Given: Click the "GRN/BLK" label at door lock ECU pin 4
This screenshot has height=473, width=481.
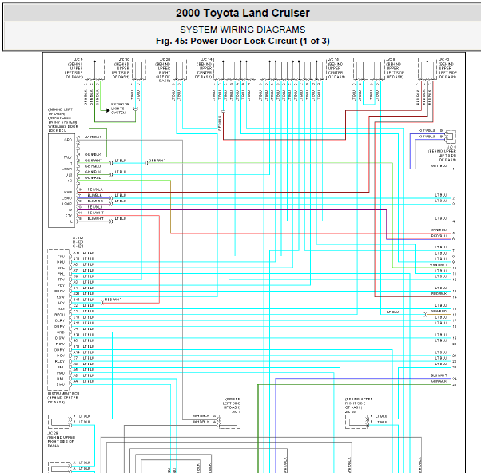Looking at the screenshot, I should 93,154.
